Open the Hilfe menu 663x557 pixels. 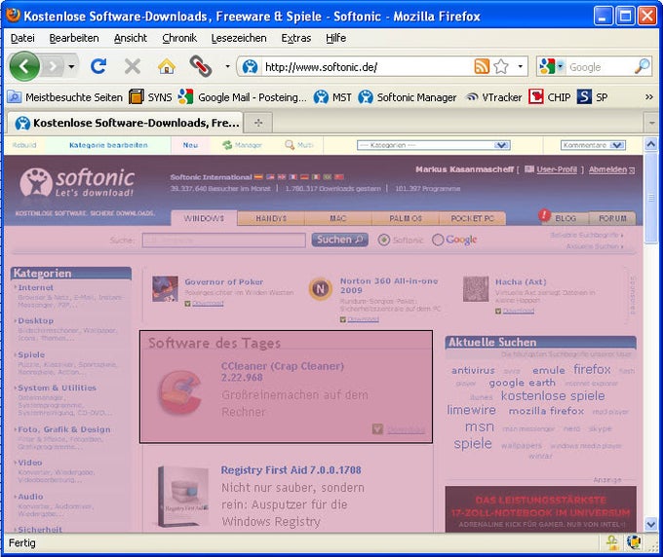(335, 38)
